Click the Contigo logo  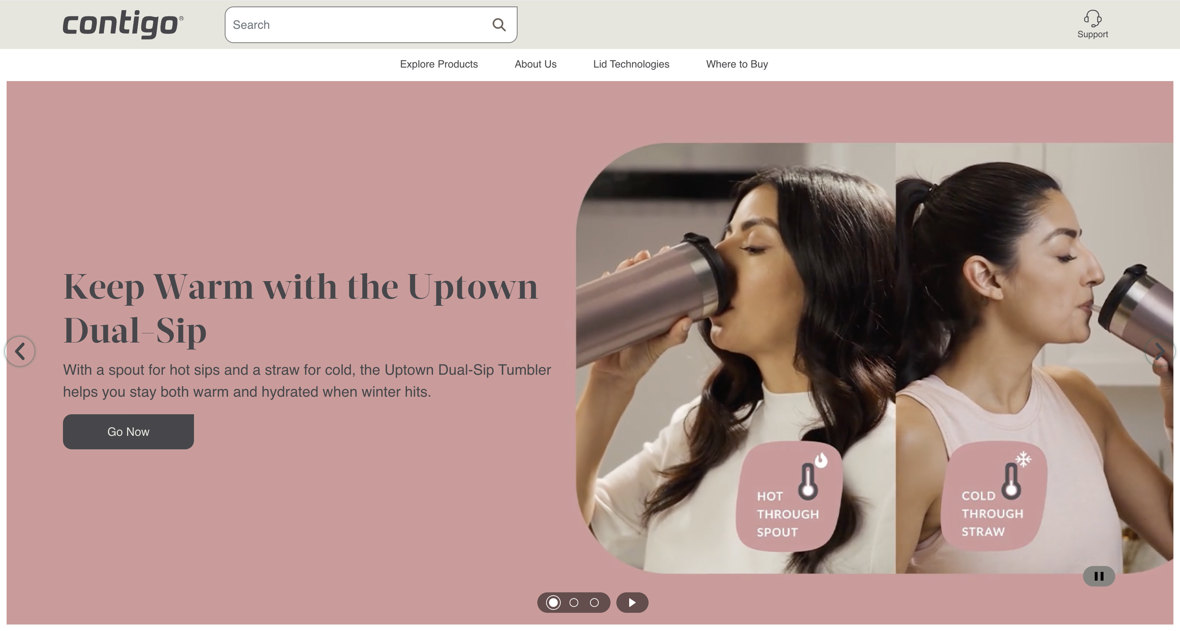[123, 24]
